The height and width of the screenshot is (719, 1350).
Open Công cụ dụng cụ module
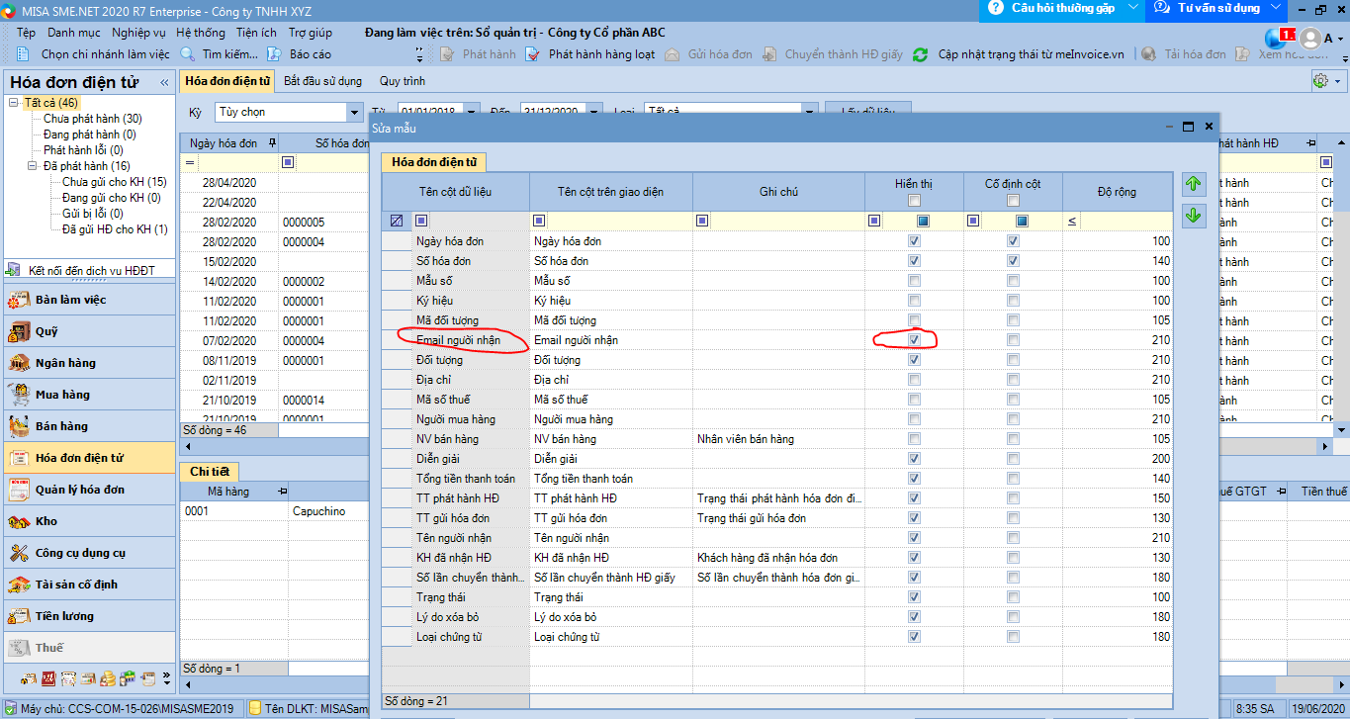tap(90, 553)
